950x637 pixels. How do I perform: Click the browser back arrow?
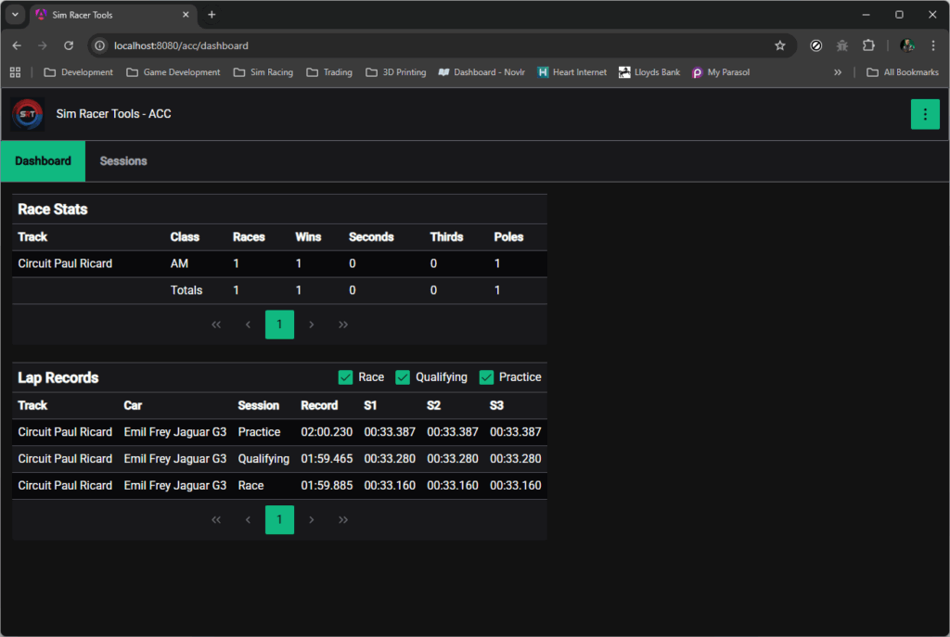[17, 45]
